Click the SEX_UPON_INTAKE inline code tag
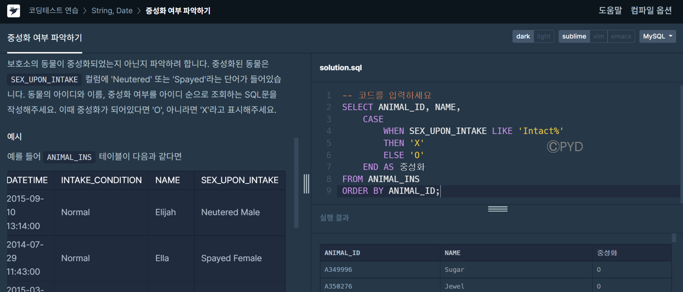Screen dimensions: 683x292 (x=45, y=80)
